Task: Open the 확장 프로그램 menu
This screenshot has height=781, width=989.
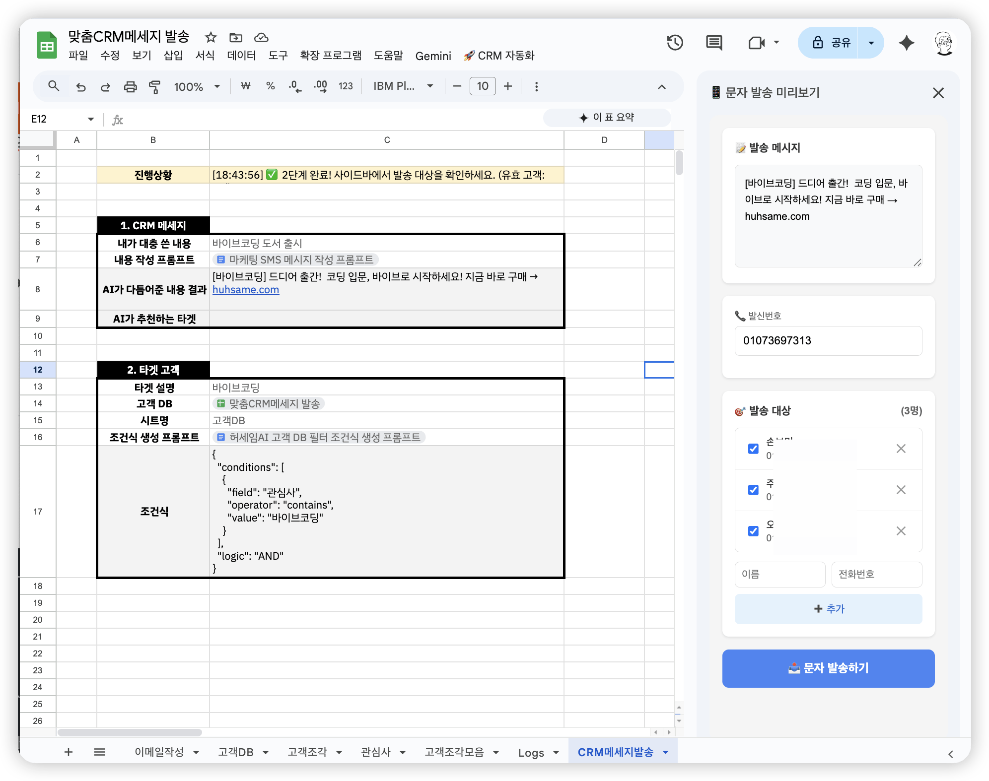Action: pos(330,56)
